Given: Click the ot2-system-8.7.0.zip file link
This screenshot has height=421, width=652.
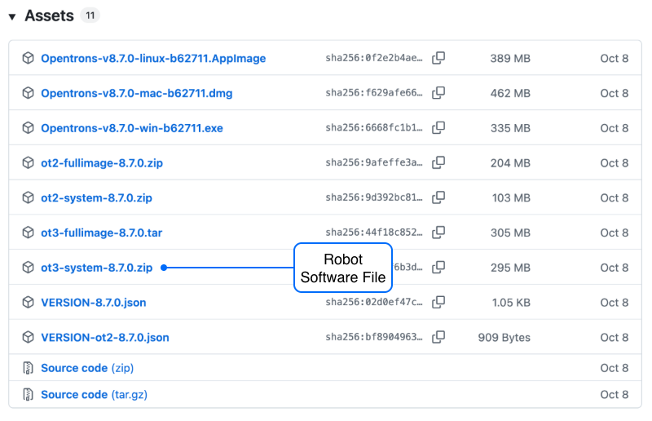Looking at the screenshot, I should tap(96, 198).
